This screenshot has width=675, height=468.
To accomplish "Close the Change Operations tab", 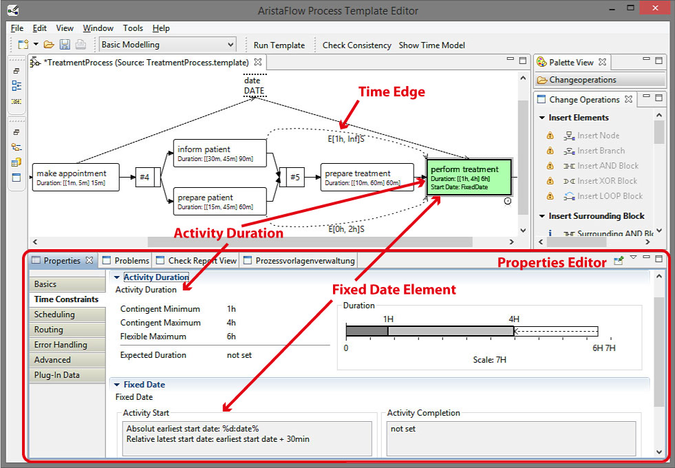I will [628, 99].
